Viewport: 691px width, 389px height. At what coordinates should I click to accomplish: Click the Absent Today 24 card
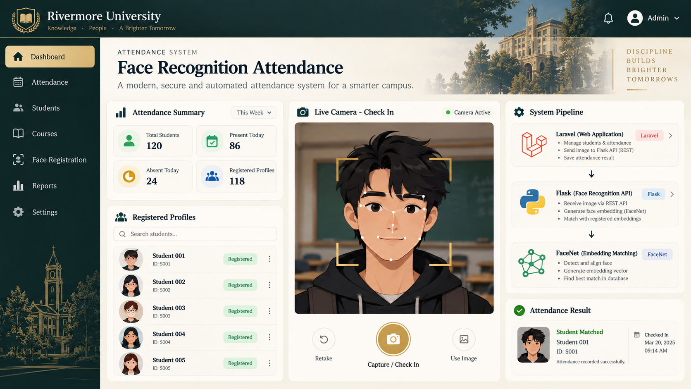(153, 177)
